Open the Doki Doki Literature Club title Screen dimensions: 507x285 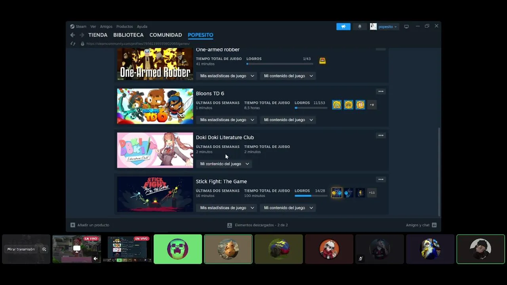pyautogui.click(x=225, y=137)
